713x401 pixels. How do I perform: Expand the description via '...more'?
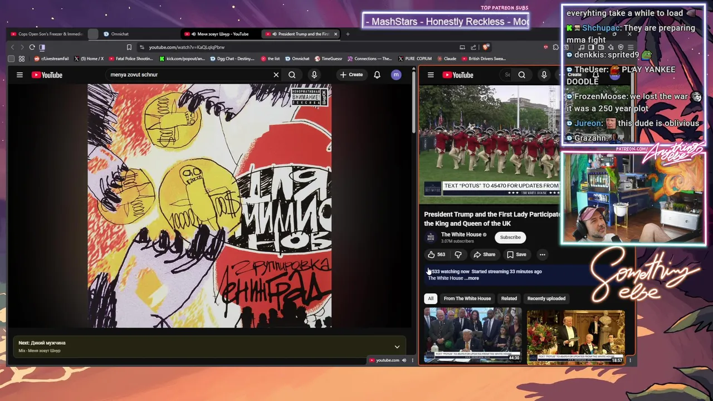pyautogui.click(x=471, y=278)
